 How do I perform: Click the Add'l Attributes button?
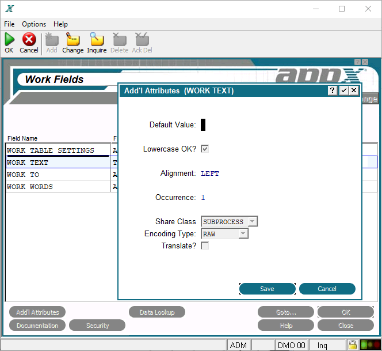[x=37, y=312]
